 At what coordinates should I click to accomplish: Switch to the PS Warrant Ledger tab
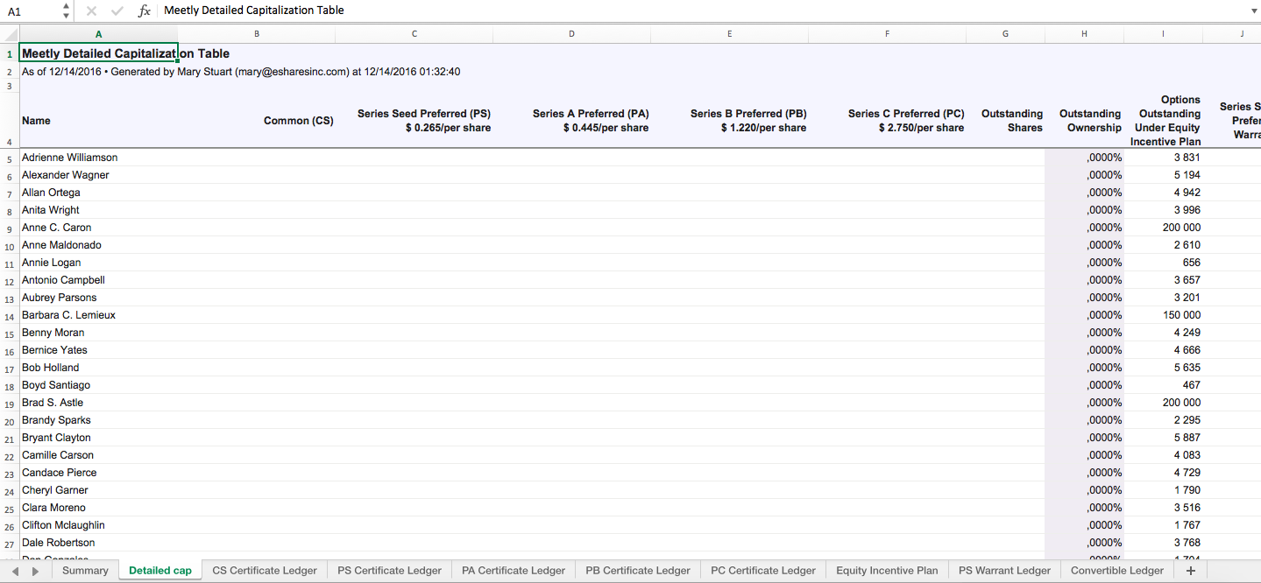(x=1004, y=571)
